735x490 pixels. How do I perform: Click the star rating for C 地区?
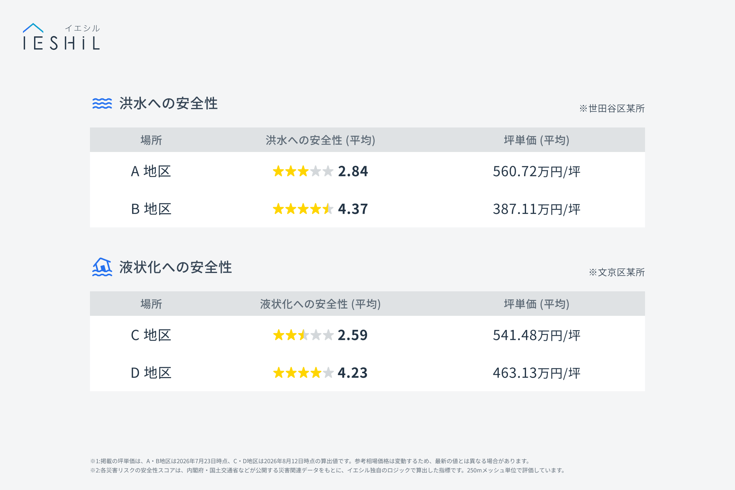(303, 335)
